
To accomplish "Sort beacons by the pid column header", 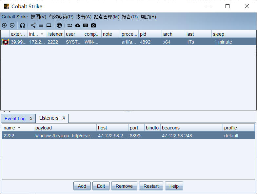I will 150,34.
